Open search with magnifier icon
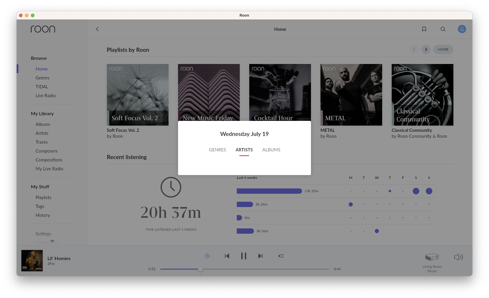The width and height of the screenshot is (489, 298). (443, 29)
